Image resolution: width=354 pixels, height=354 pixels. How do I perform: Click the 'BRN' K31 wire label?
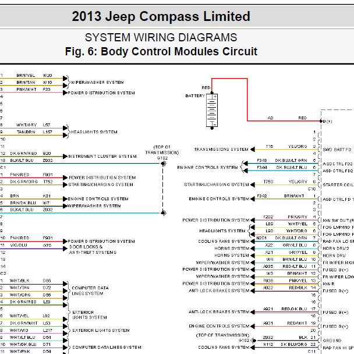coord(15,196)
